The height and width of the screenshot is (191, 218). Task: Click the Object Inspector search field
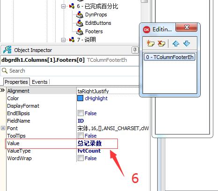point(70,71)
